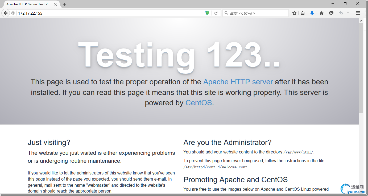This screenshot has width=368, height=196.
Task: Click the Are you the Administrator? heading
Action: click(228, 143)
